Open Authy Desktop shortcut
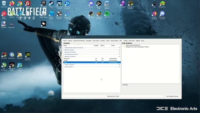 tap(4, 15)
